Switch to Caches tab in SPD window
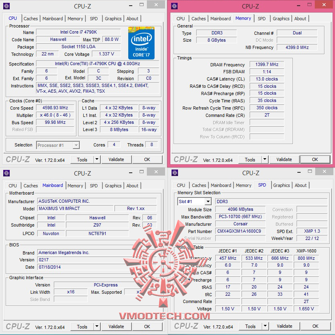335x335 pixels. (x=199, y=185)
